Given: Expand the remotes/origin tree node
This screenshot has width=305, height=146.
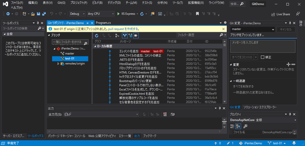Looking at the screenshot, I should 58,64.
